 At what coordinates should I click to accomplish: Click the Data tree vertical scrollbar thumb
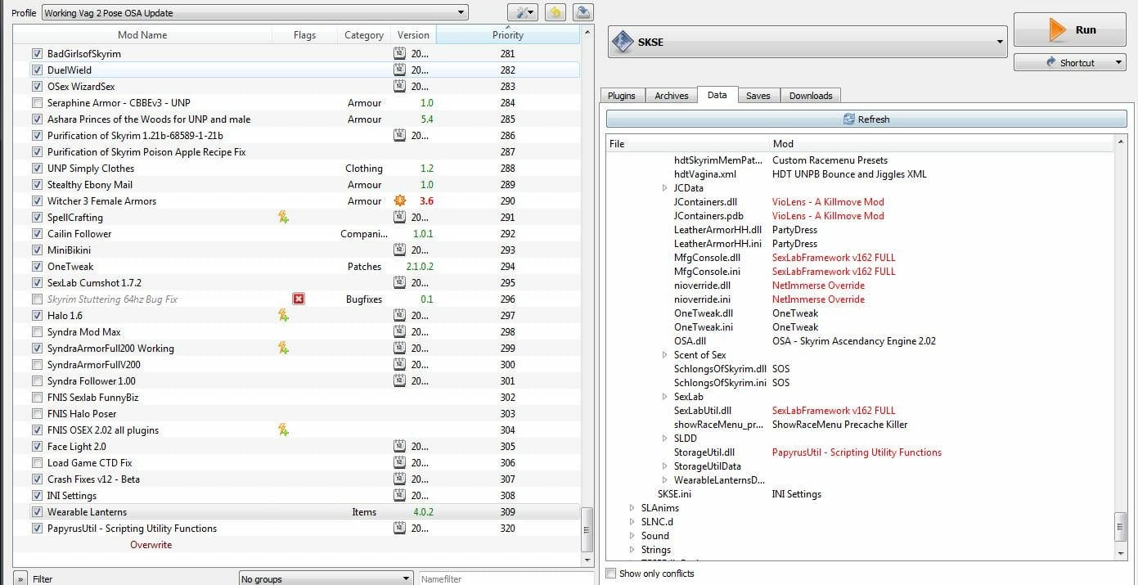click(1121, 527)
